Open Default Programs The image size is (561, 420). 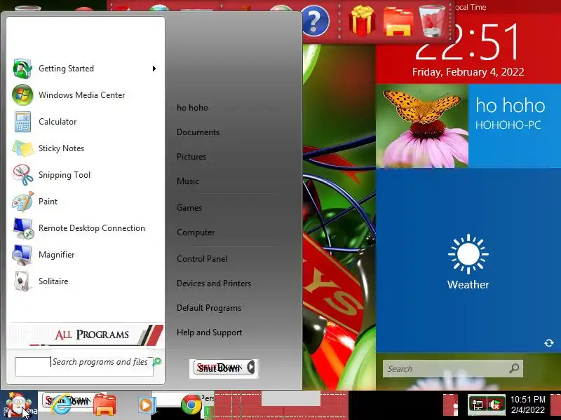[209, 308]
